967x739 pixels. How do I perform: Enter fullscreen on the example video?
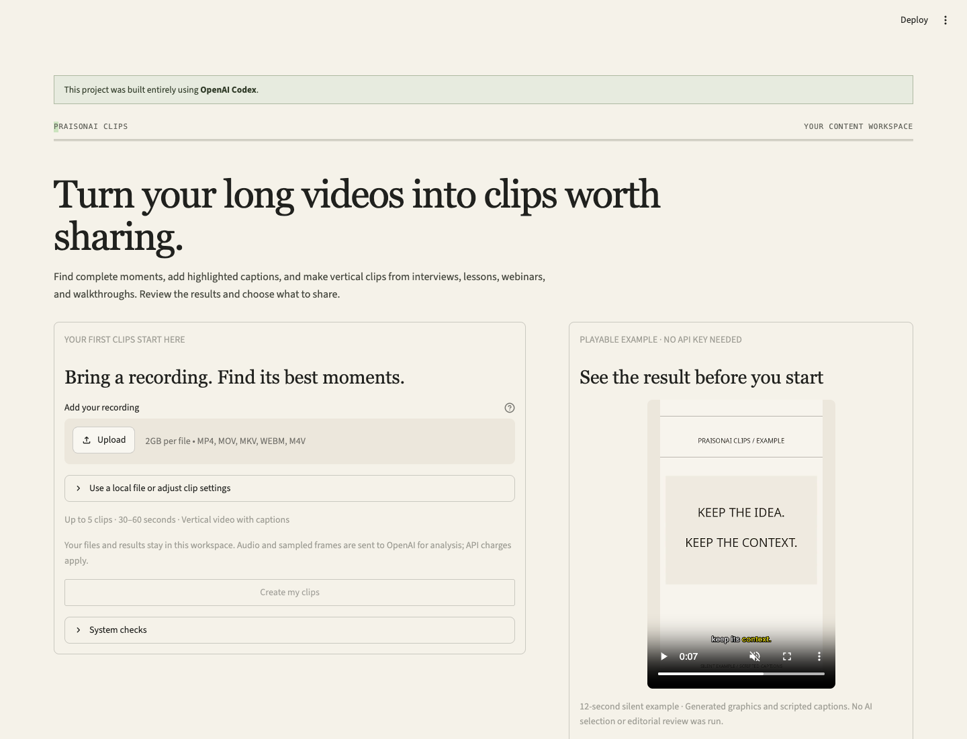point(787,656)
